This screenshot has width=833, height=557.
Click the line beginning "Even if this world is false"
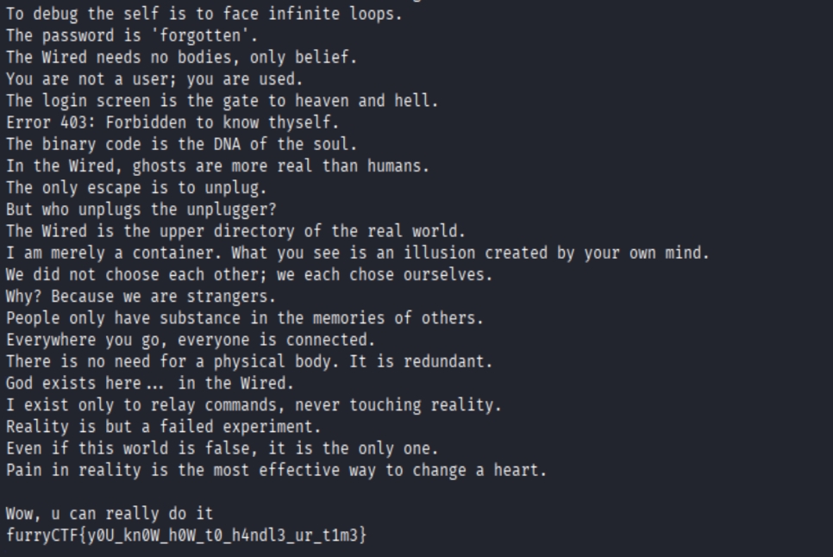tap(222, 448)
